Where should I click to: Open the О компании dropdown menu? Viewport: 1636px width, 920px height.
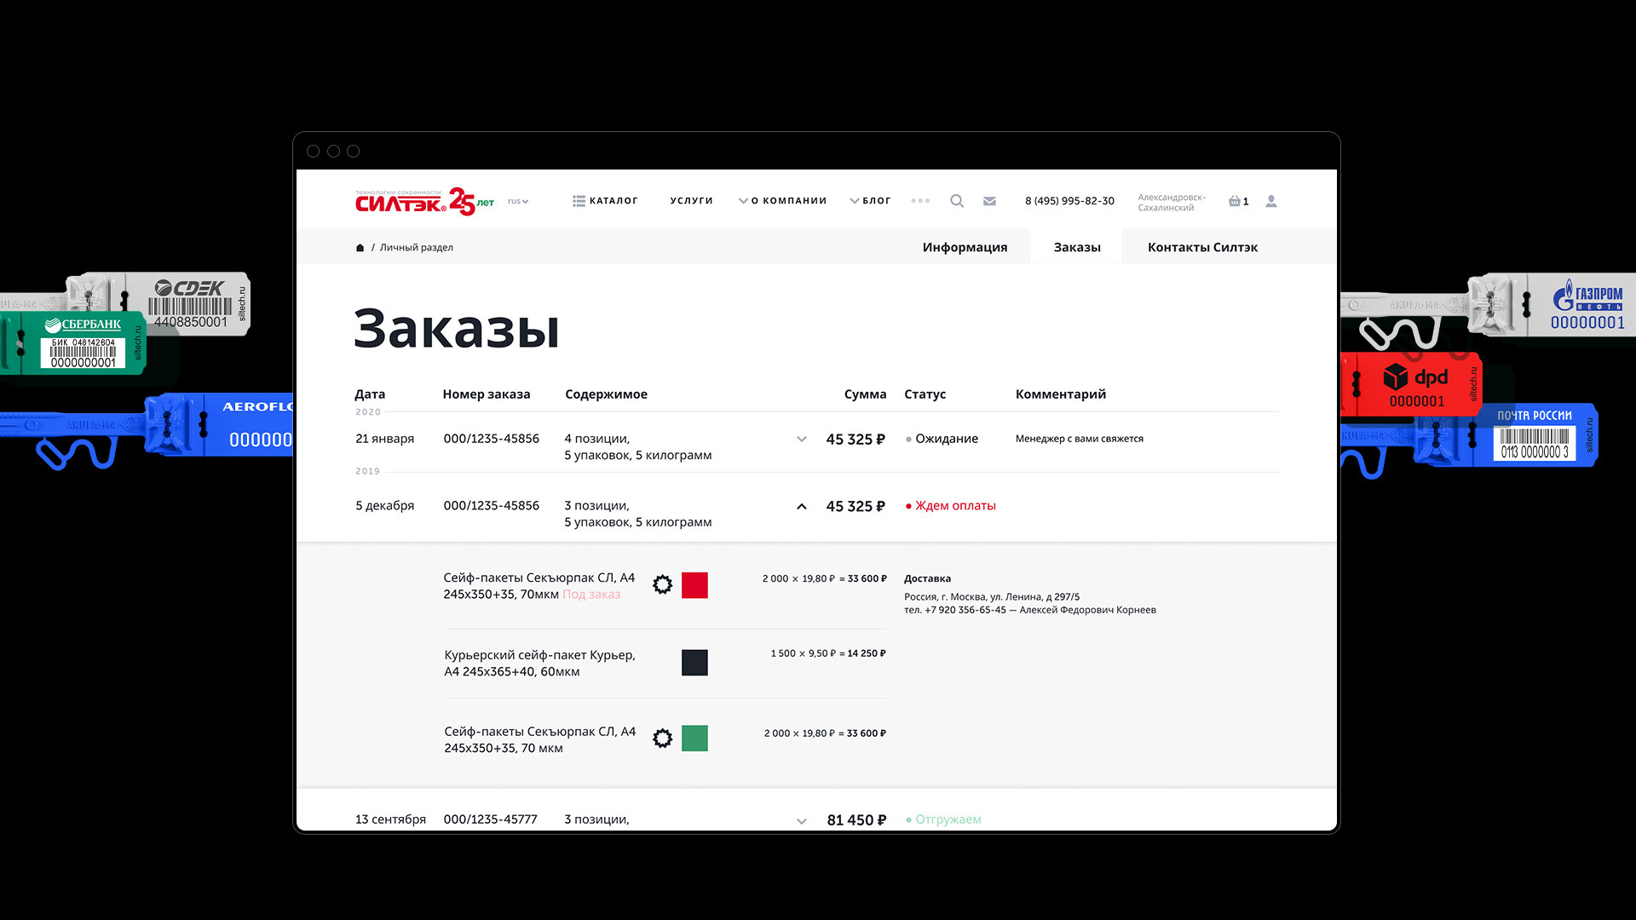[783, 201]
